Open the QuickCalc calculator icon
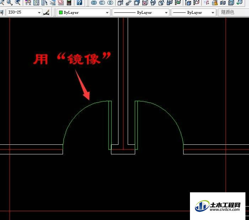 69,2
